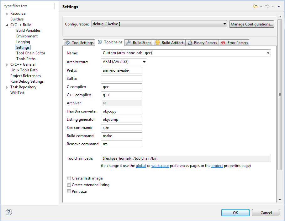Enable Create flash image checkbox
This screenshot has height=221, width=285.
pyautogui.click(x=69, y=178)
